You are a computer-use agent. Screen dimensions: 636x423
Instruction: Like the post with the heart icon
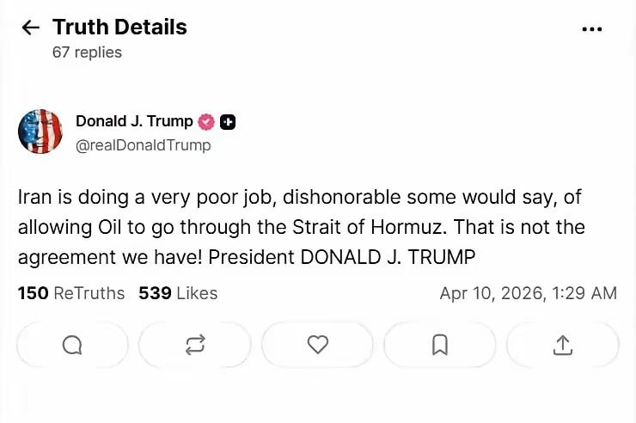click(318, 345)
